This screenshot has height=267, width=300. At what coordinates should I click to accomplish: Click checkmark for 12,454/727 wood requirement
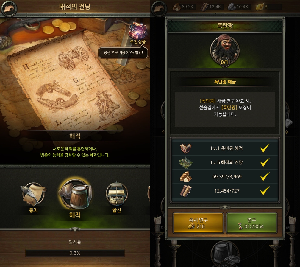(265, 191)
